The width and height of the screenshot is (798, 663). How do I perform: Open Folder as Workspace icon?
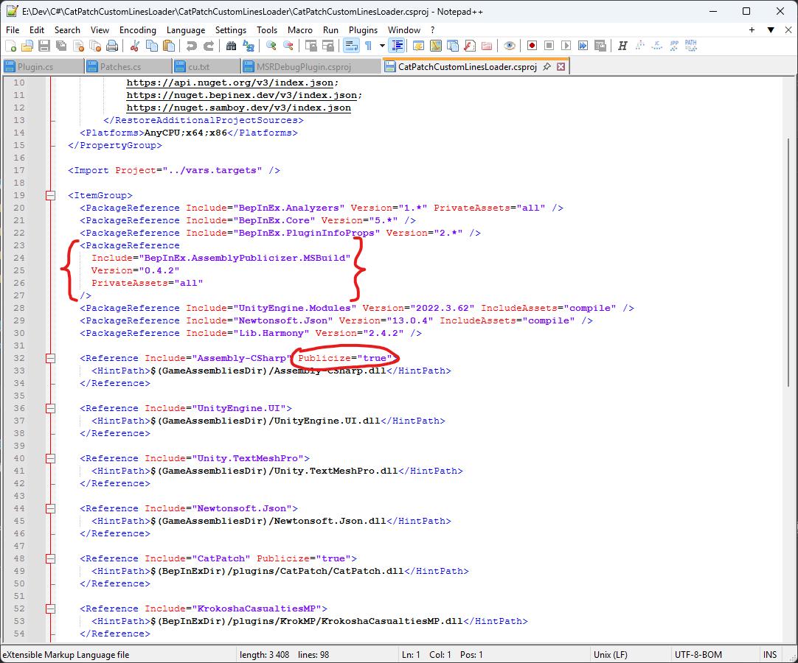pos(487,46)
